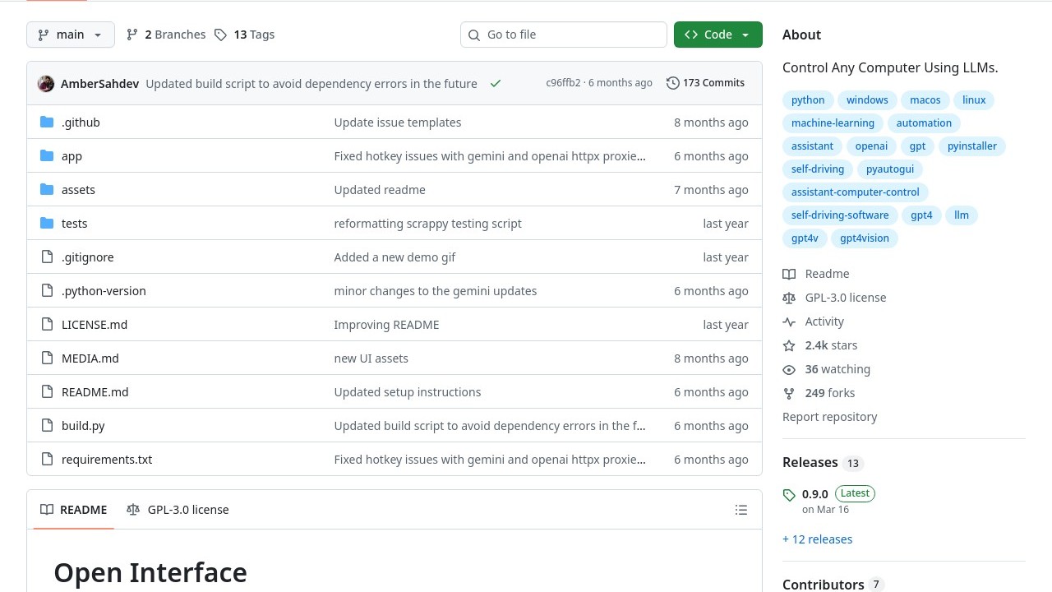Image resolution: width=1052 pixels, height=592 pixels.
Task: Click the pyautogui topic tag
Action: (x=889, y=169)
